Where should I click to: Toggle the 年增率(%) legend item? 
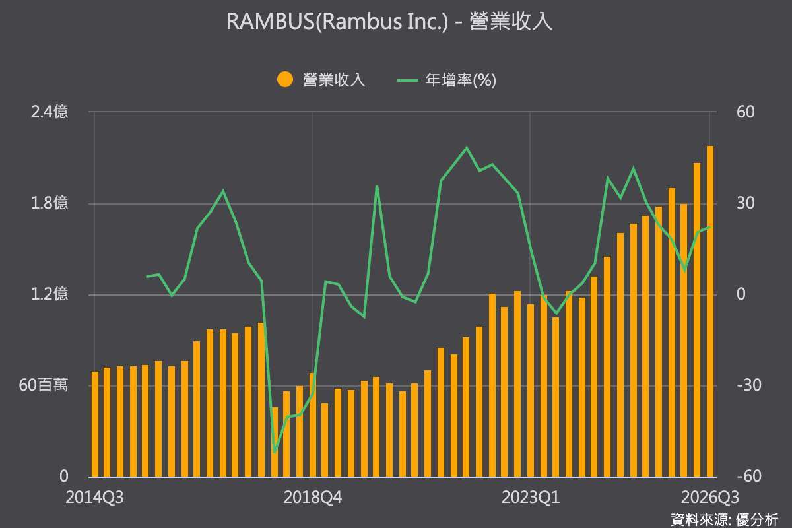click(x=446, y=80)
